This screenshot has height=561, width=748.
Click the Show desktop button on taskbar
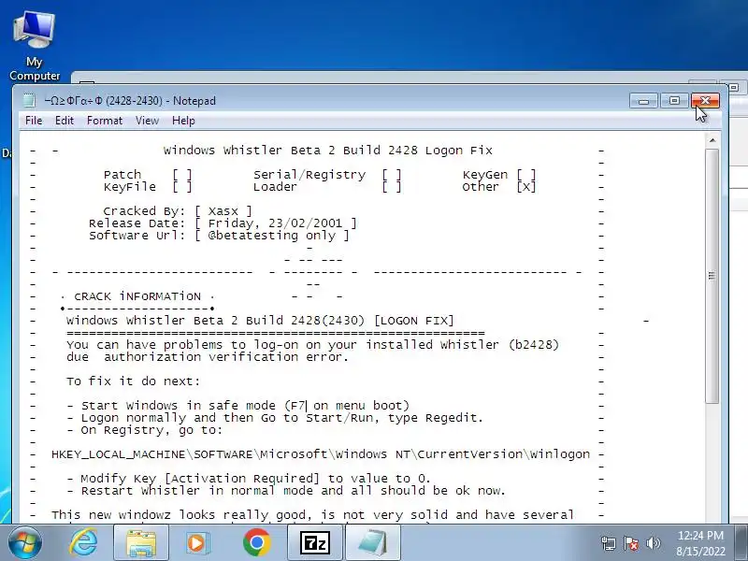click(x=741, y=542)
